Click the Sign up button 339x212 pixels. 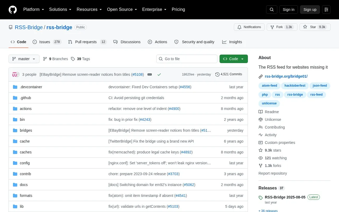point(310,10)
